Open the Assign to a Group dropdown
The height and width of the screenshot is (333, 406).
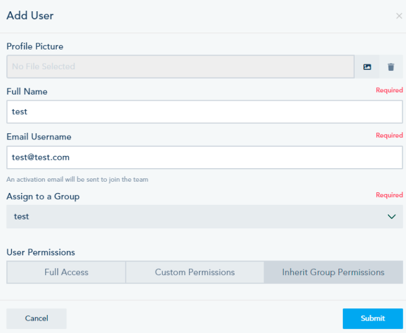(204, 217)
